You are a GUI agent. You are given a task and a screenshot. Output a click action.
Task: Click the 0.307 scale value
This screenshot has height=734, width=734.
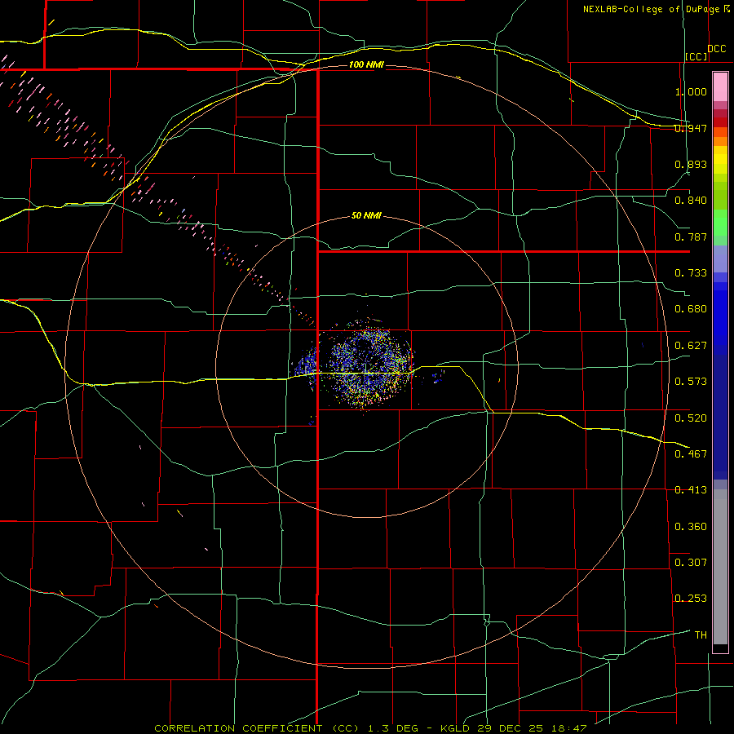click(691, 563)
